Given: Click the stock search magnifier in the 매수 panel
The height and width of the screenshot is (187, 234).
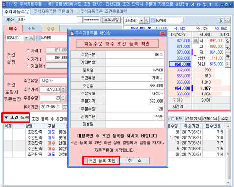Looking at the screenshot, I should click(31, 38).
